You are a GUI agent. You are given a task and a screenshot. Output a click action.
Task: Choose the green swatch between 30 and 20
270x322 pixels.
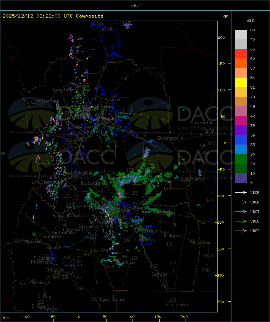(241, 159)
